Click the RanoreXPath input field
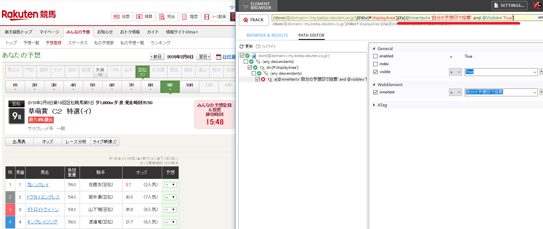Screen dimensions: 543x229 [x=402, y=18]
